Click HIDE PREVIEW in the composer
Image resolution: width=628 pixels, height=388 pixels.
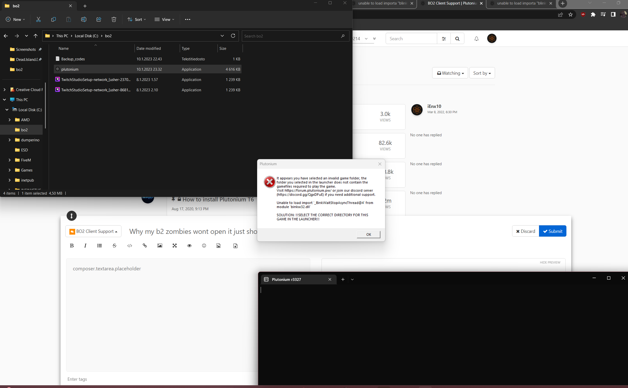550,262
